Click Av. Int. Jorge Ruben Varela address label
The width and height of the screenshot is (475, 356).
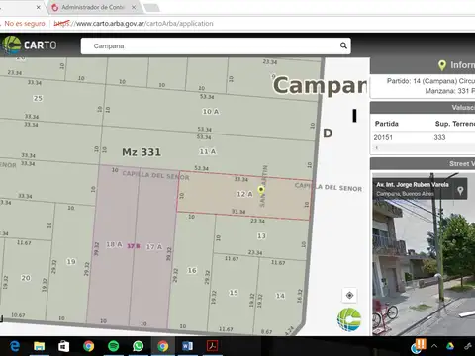click(413, 185)
